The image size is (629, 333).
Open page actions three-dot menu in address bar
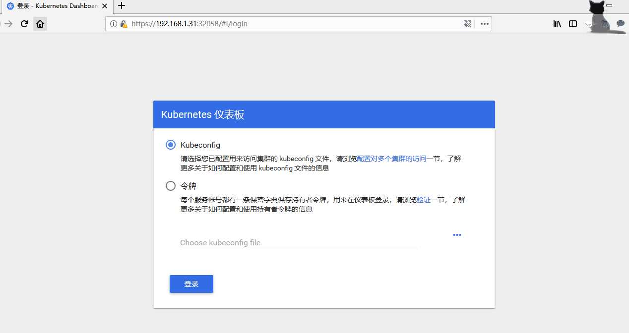[485, 24]
